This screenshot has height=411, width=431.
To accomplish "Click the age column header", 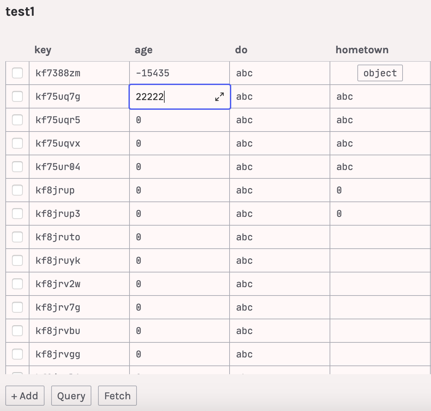I will 143,50.
